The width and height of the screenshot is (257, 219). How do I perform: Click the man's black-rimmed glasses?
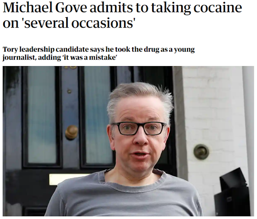[139, 129]
